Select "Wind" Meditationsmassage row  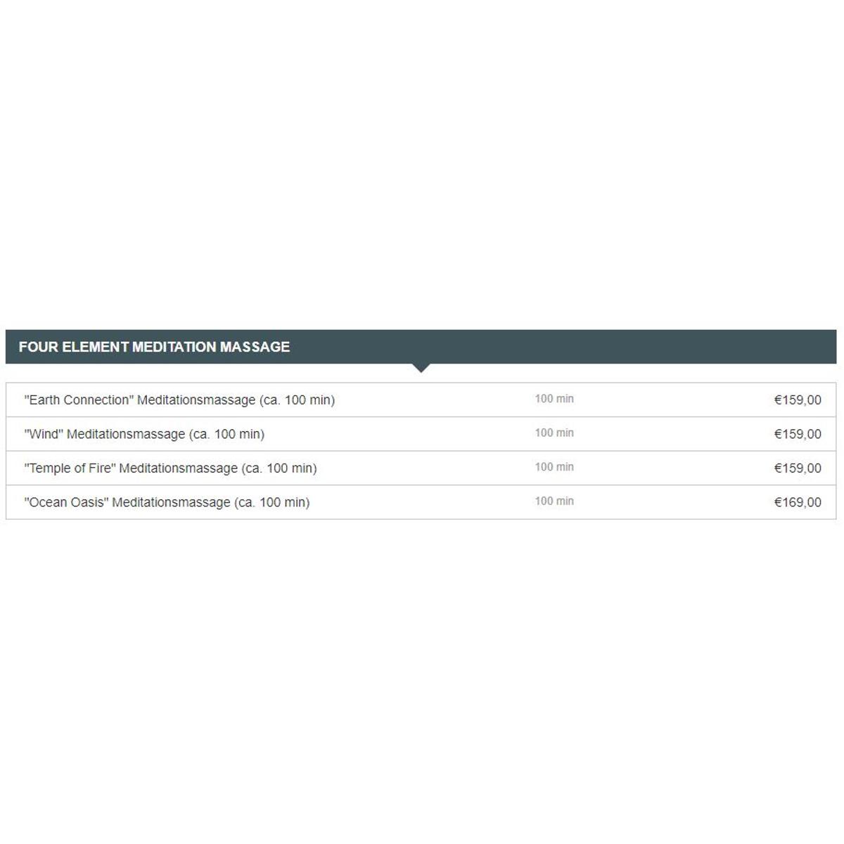[421, 434]
